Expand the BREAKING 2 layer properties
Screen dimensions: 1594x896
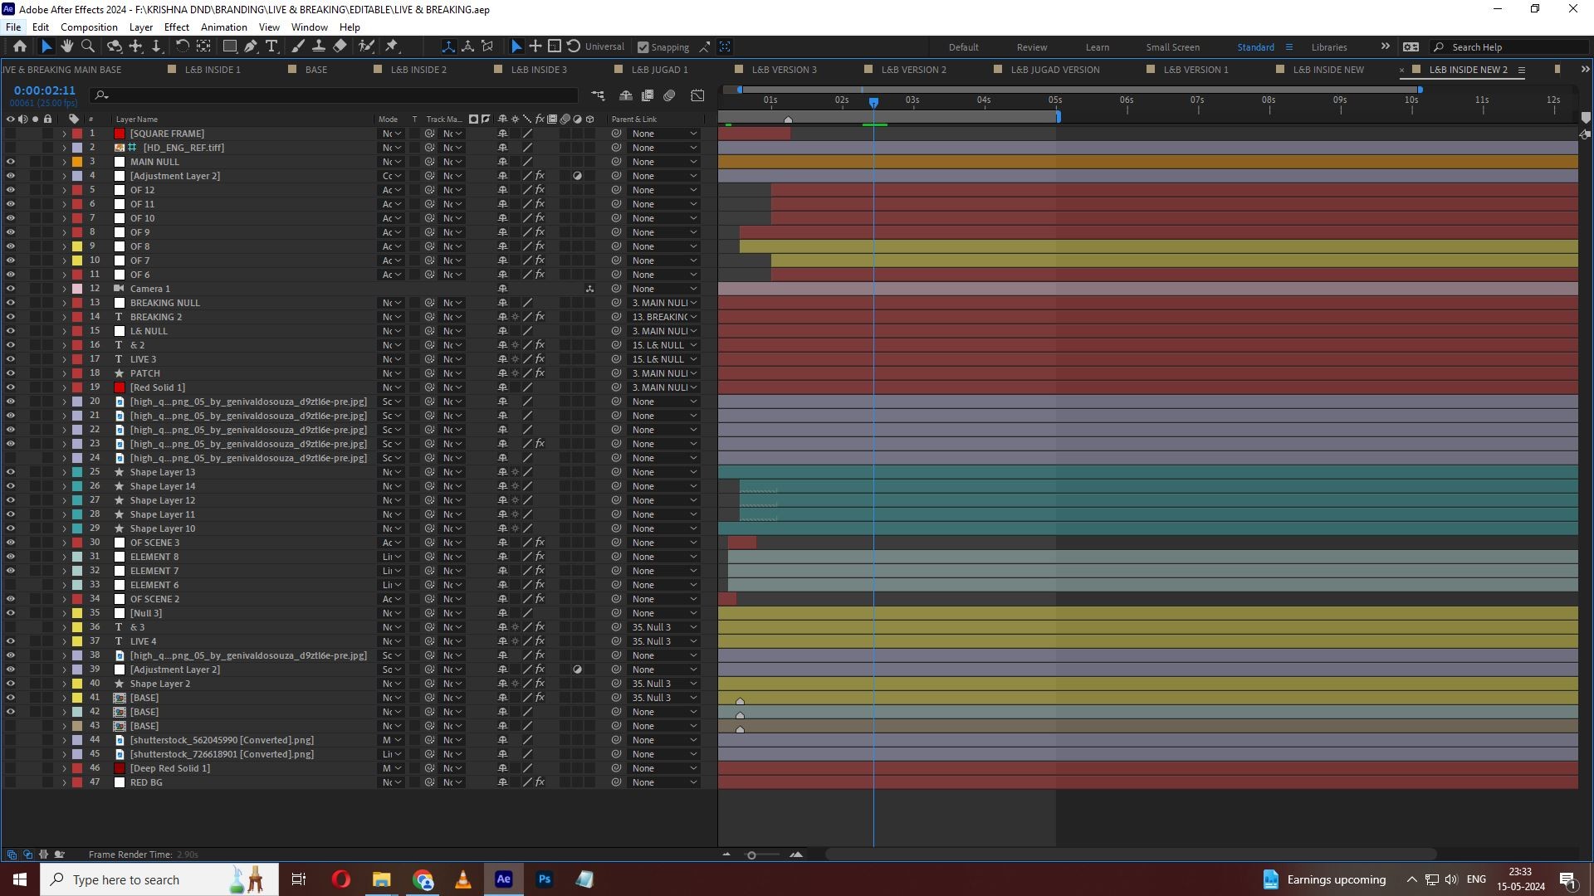[x=64, y=317]
